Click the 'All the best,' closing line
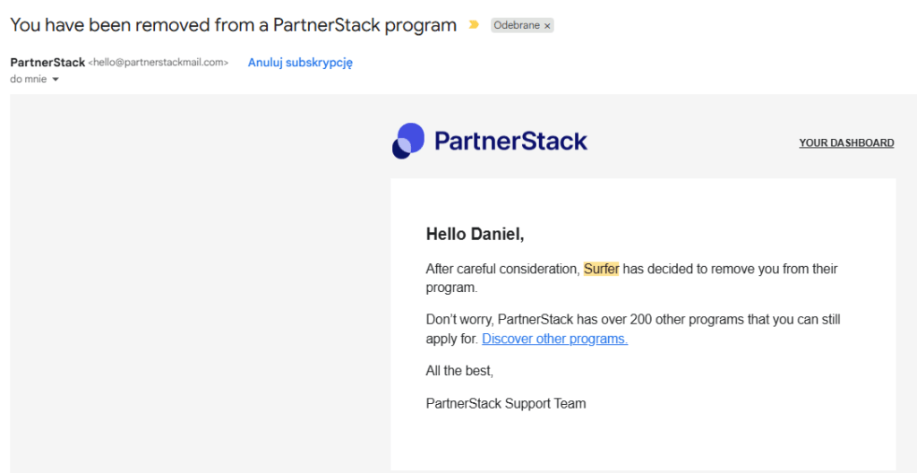The height and width of the screenshot is (473, 917). [459, 371]
